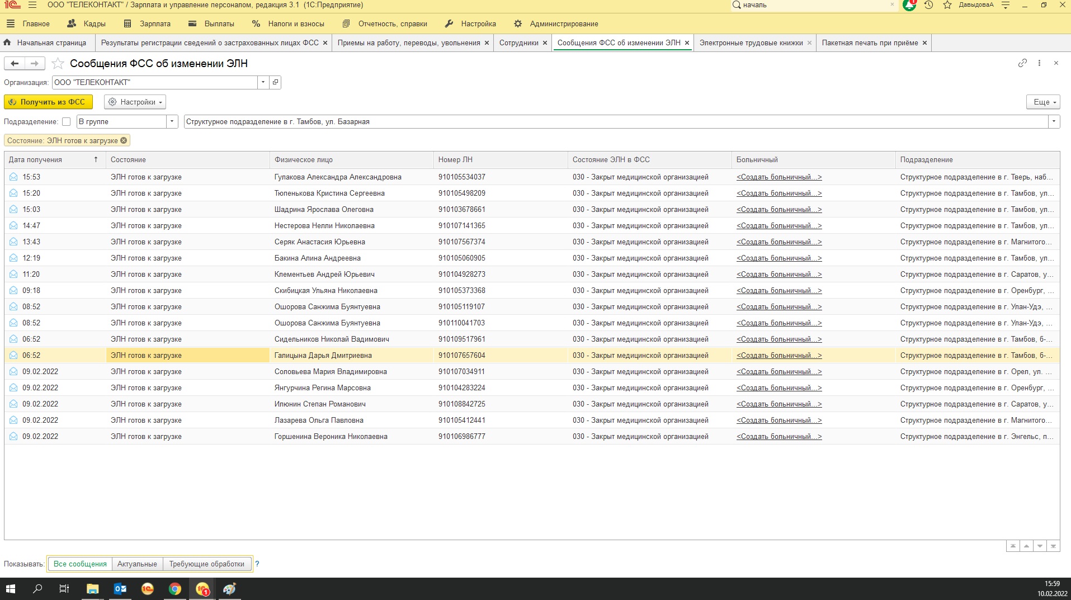
Task: Open Chrome from taskbar
Action: pos(175,589)
